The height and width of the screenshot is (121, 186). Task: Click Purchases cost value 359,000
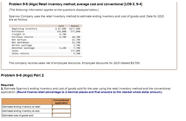tap(61, 31)
